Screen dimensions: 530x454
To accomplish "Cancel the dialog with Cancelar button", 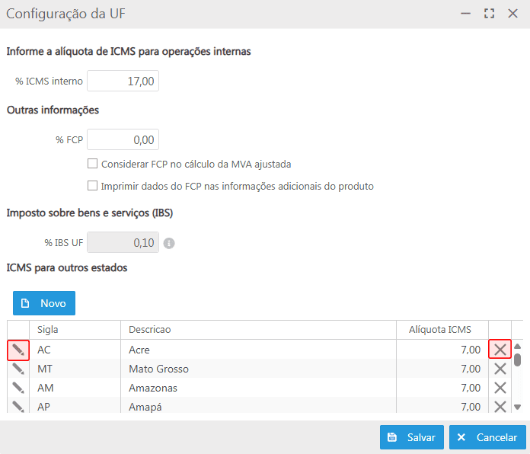I will (487, 437).
